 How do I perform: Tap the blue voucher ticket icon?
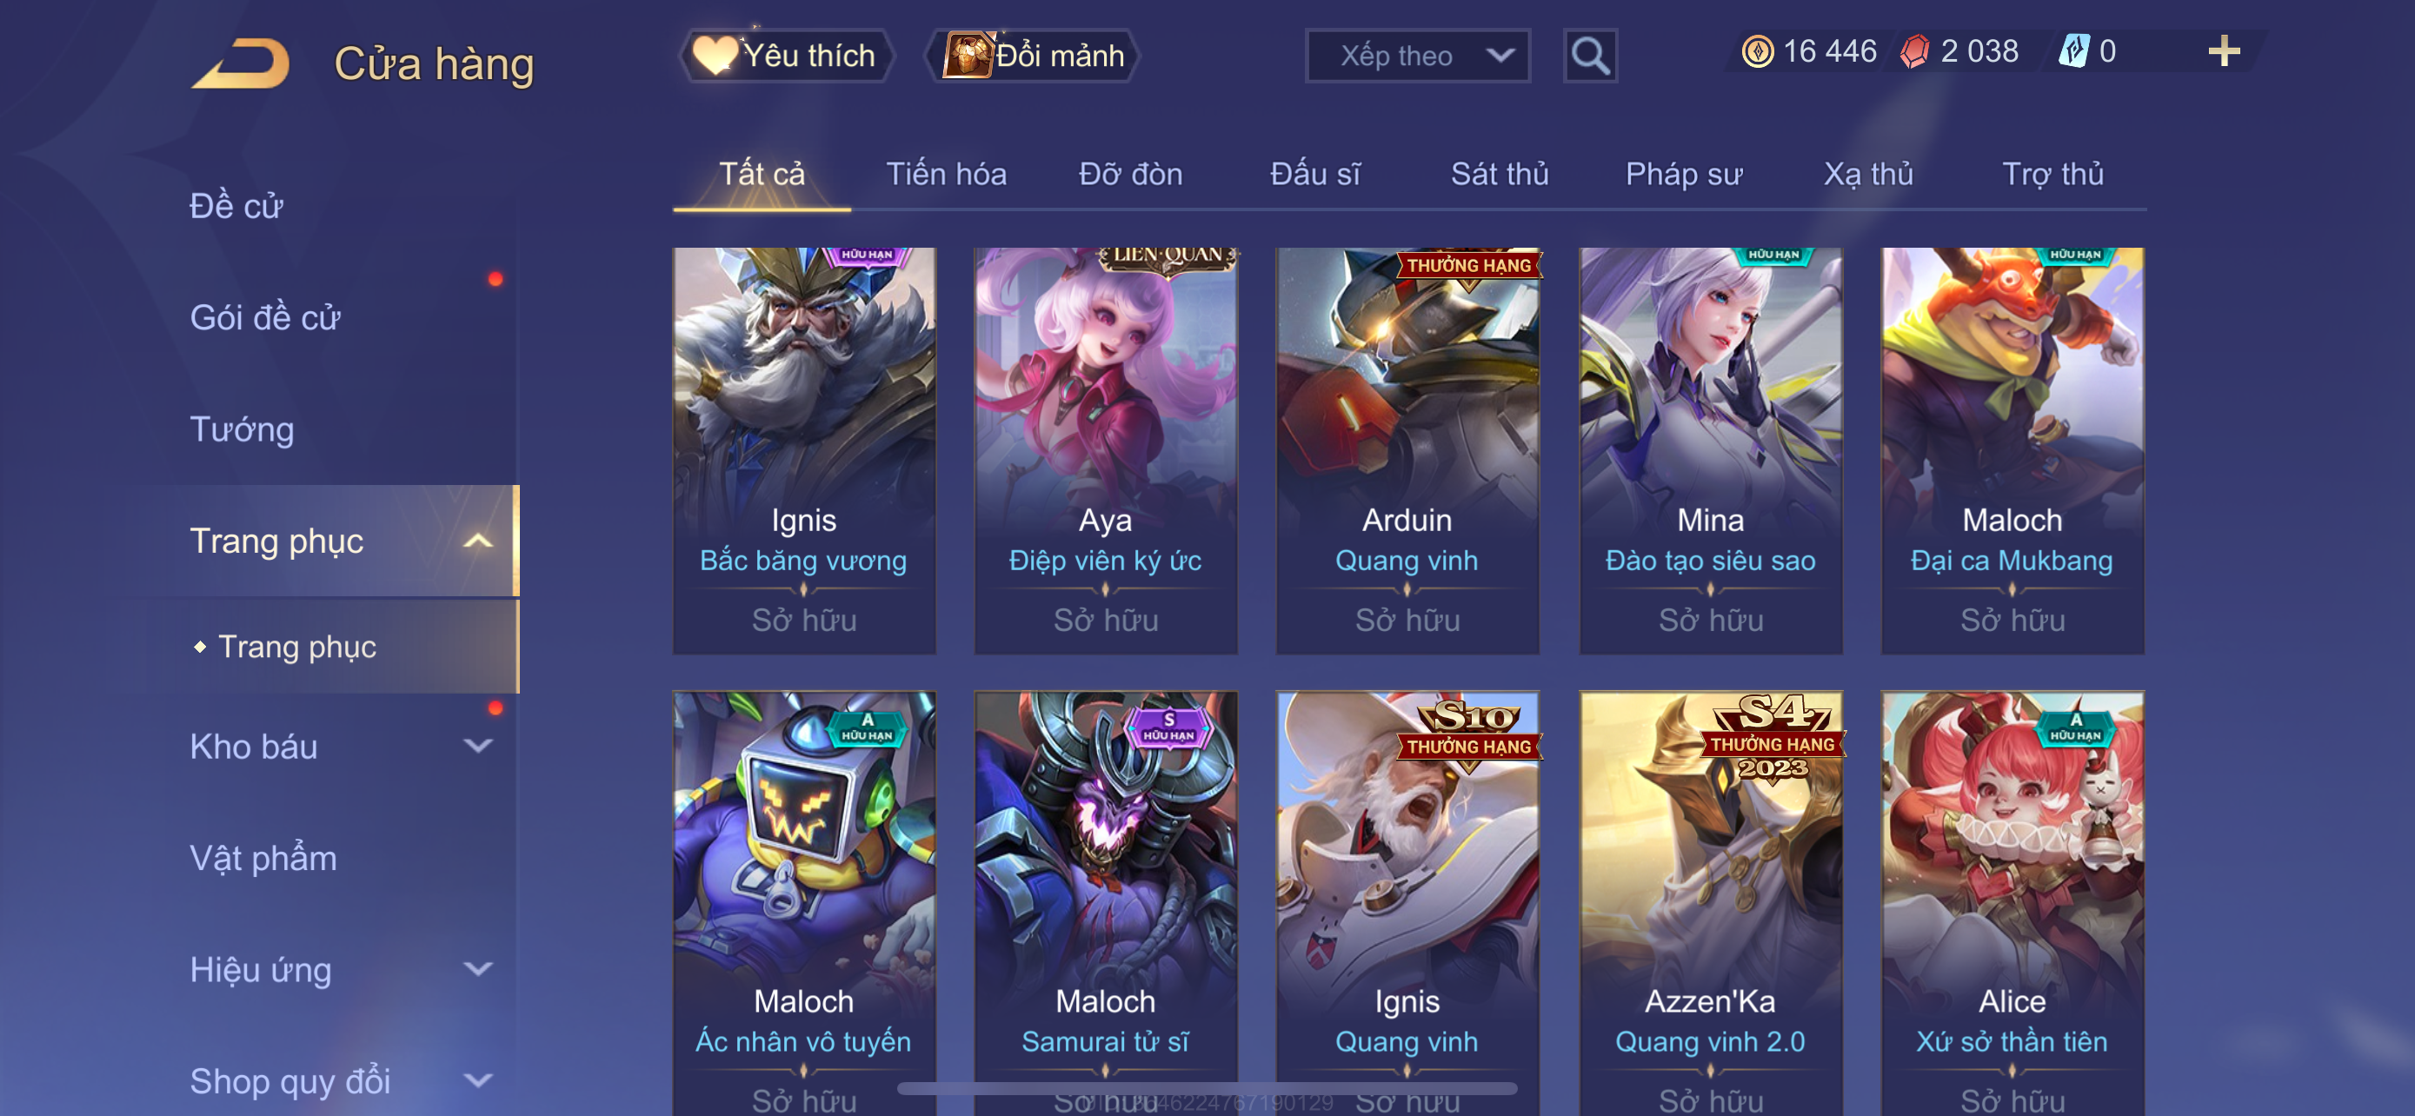[2072, 50]
